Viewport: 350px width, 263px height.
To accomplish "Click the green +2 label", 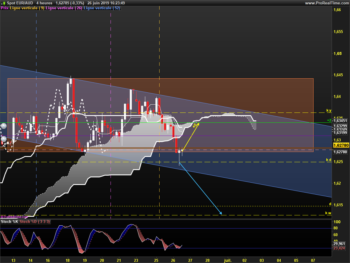I will pyautogui.click(x=329, y=120).
